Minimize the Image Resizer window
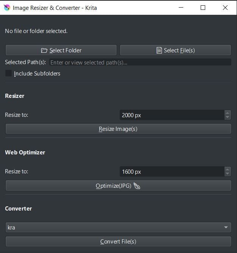The height and width of the screenshot is (253, 237). 181,8
